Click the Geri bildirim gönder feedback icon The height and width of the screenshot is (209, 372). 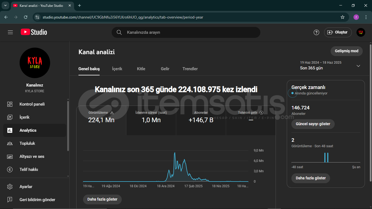tap(10, 200)
